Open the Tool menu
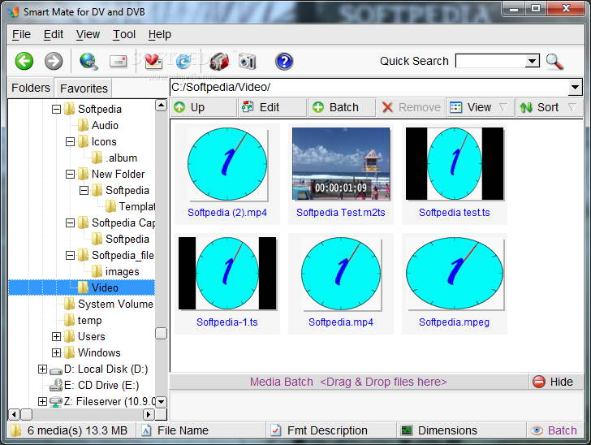Image resolution: width=591 pixels, height=445 pixels. tap(124, 34)
